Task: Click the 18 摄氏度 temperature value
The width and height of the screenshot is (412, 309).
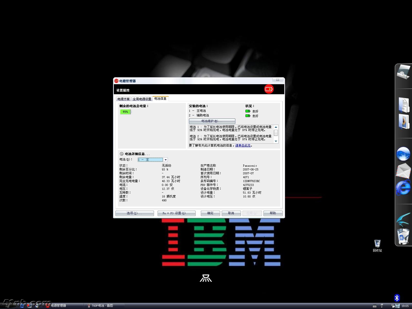Action: pos(169,196)
